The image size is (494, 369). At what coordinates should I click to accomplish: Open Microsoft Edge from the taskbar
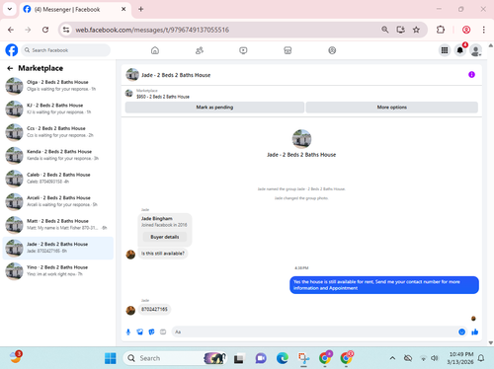click(283, 358)
